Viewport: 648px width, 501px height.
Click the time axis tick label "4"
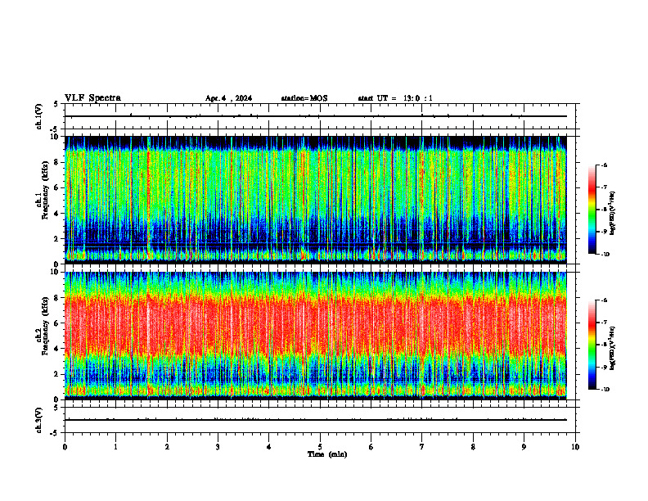click(x=269, y=447)
